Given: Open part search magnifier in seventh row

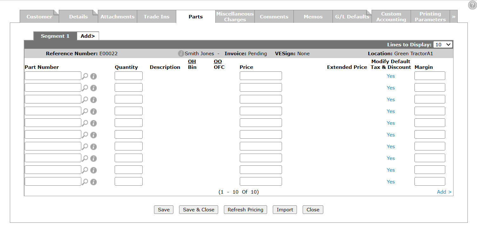Looking at the screenshot, I should point(85,147).
